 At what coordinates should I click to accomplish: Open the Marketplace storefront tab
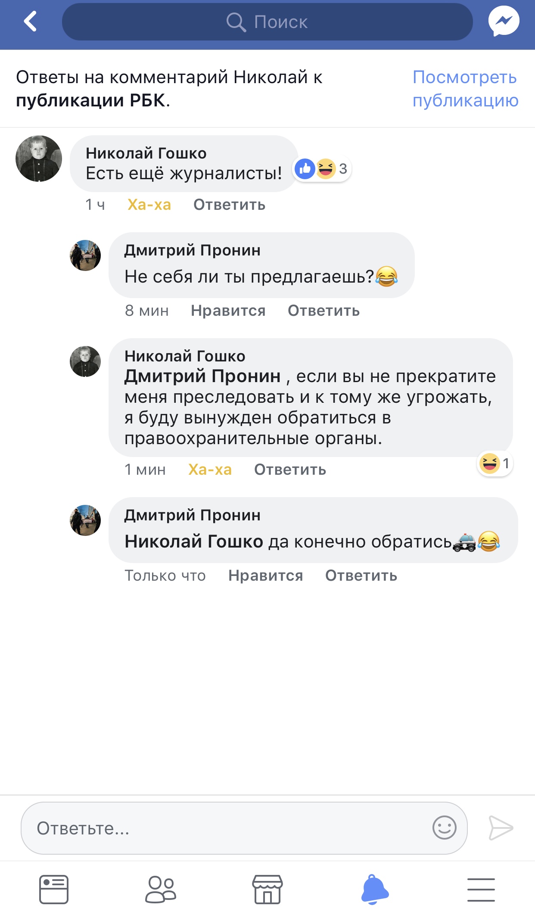click(267, 889)
